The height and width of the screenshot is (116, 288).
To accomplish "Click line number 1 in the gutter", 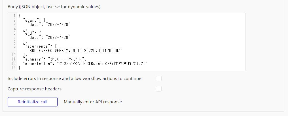I will pyautogui.click(x=14, y=16).
